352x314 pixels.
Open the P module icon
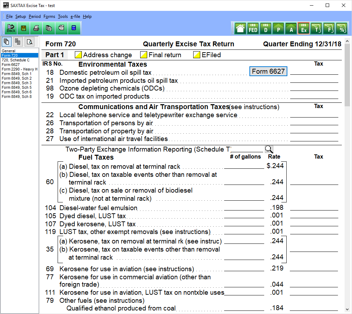(279, 28)
